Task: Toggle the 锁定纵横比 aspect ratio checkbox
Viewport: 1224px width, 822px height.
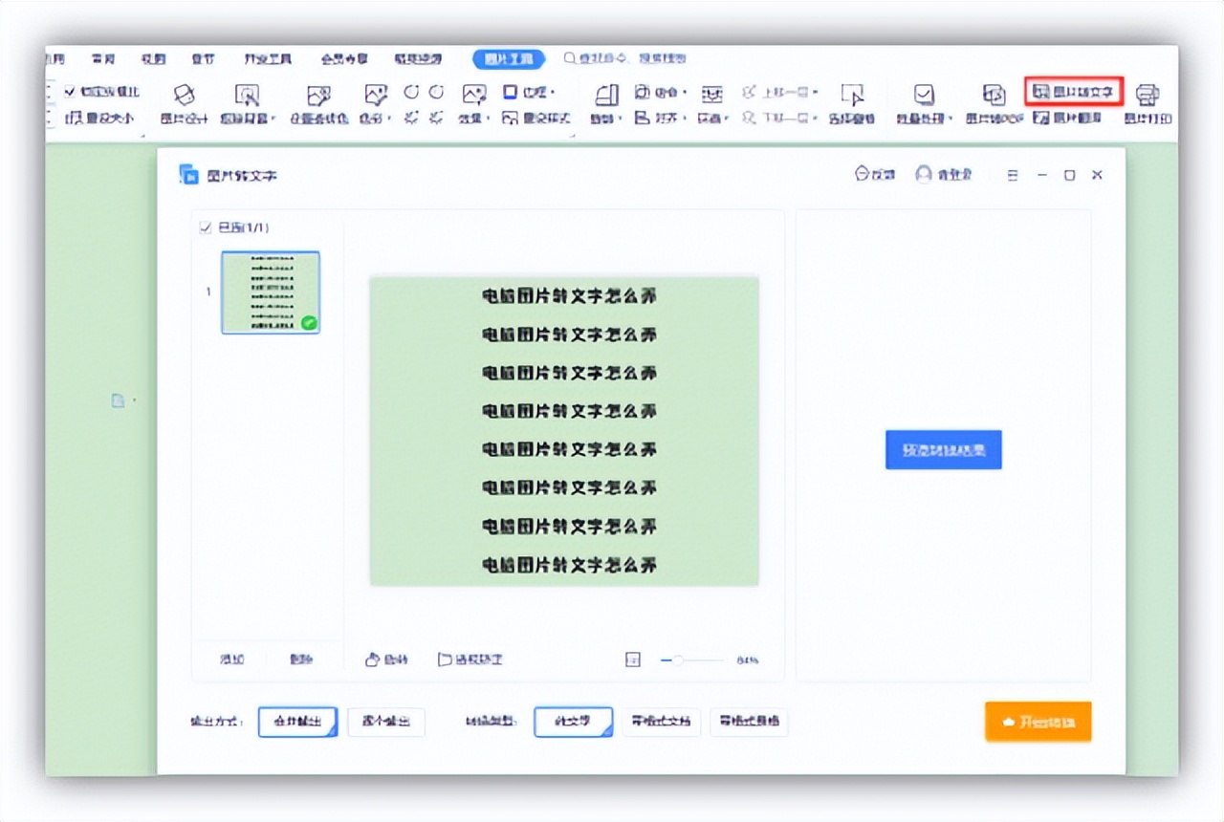Action: 69,91
